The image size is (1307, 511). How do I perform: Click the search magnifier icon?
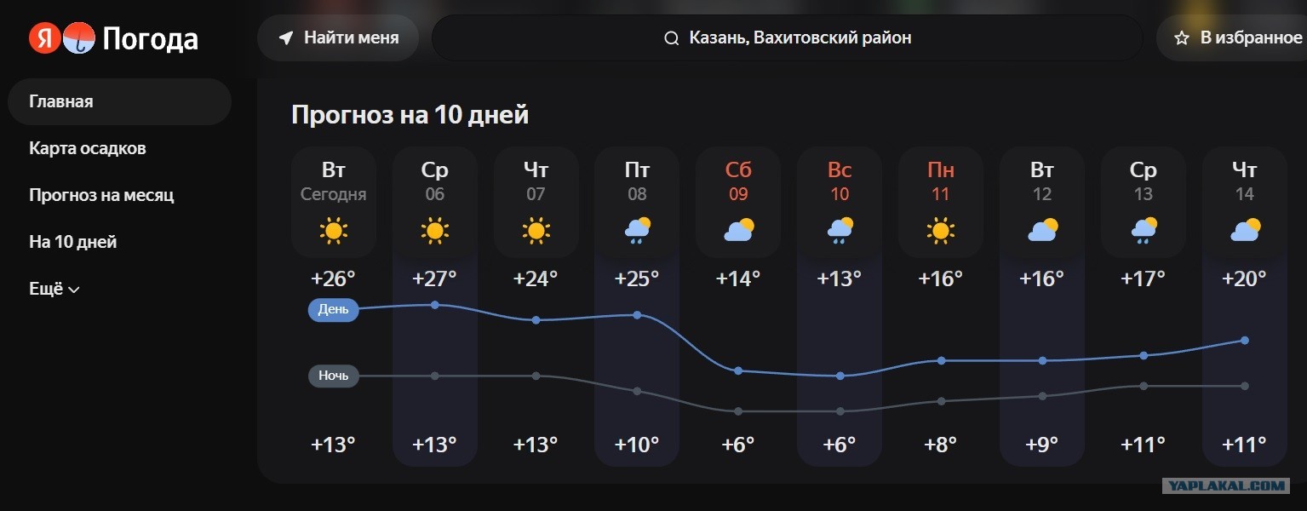[x=672, y=37]
